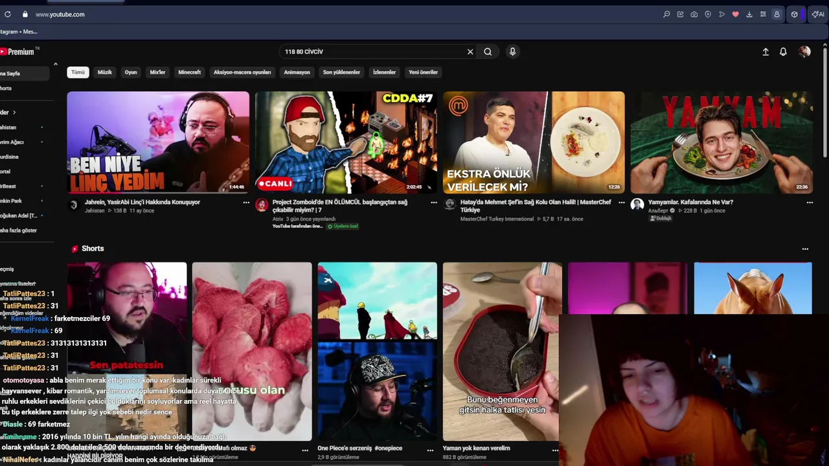Open options menu for Yamyamlar video
Image resolution: width=829 pixels, height=466 pixels.
[810, 203]
